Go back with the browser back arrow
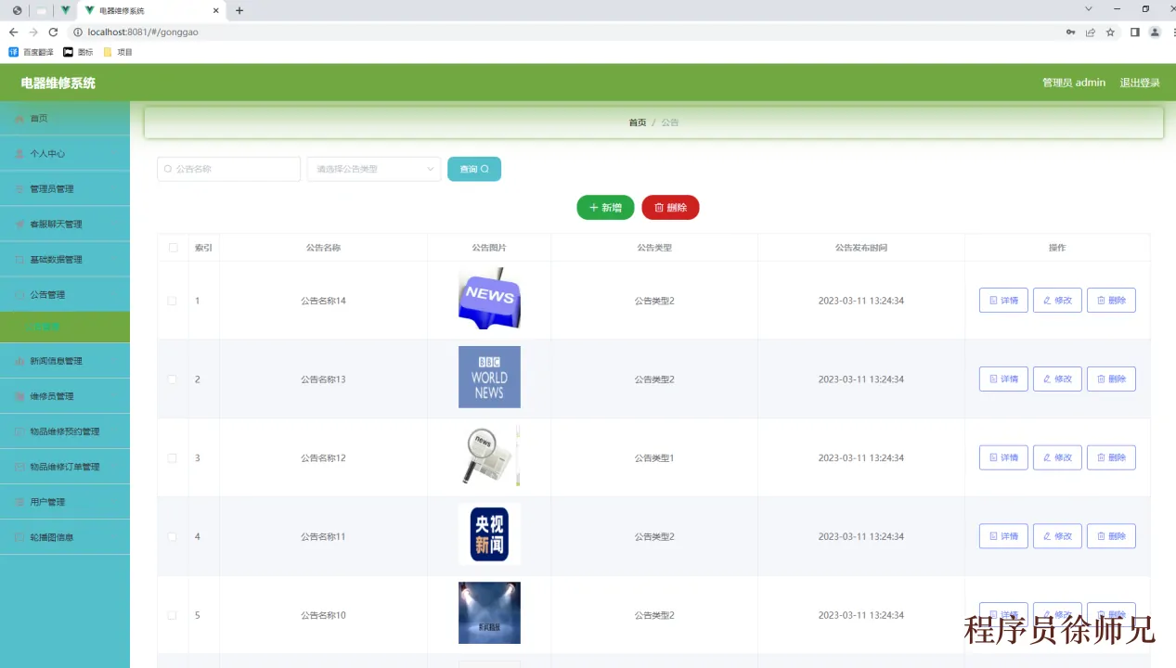 click(x=13, y=32)
